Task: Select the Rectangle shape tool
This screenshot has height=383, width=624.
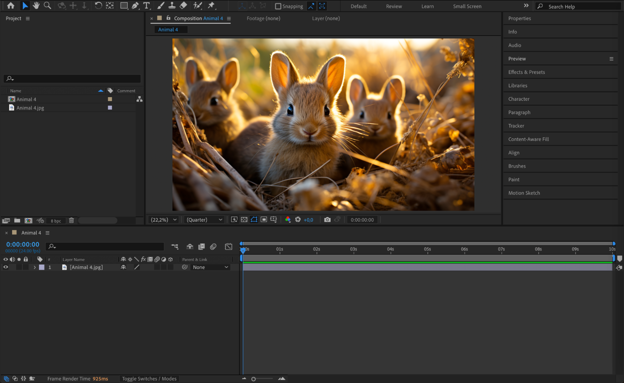Action: [x=124, y=5]
